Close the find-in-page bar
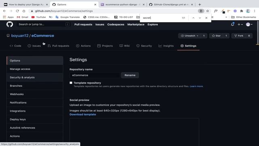259x146 pixels. (x=206, y=18)
